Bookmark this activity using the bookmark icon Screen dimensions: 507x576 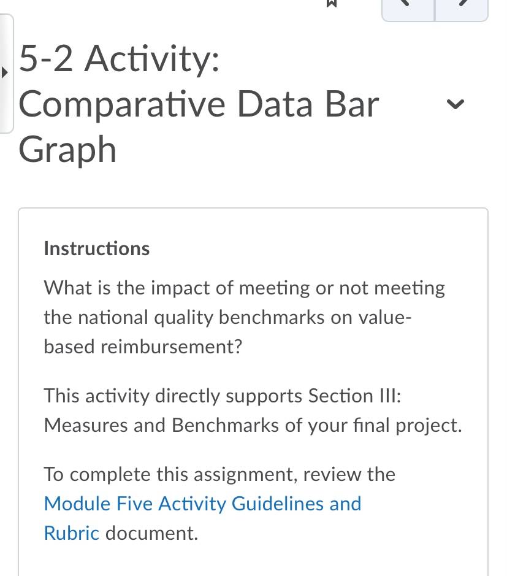(x=331, y=3)
